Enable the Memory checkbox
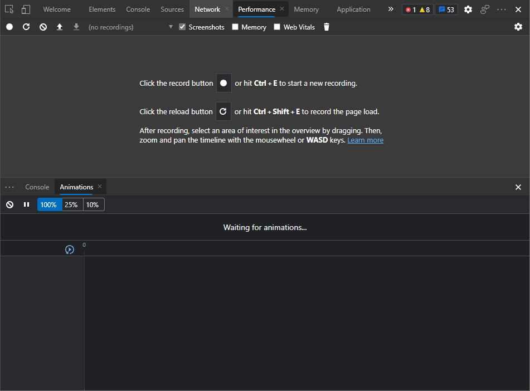 [235, 27]
